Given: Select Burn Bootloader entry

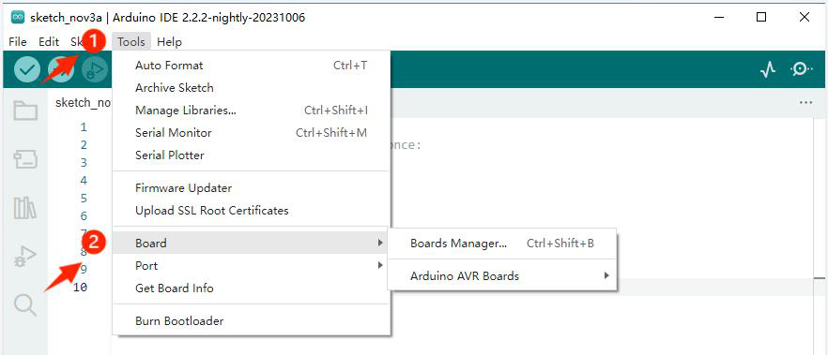Looking at the screenshot, I should (x=252, y=320).
